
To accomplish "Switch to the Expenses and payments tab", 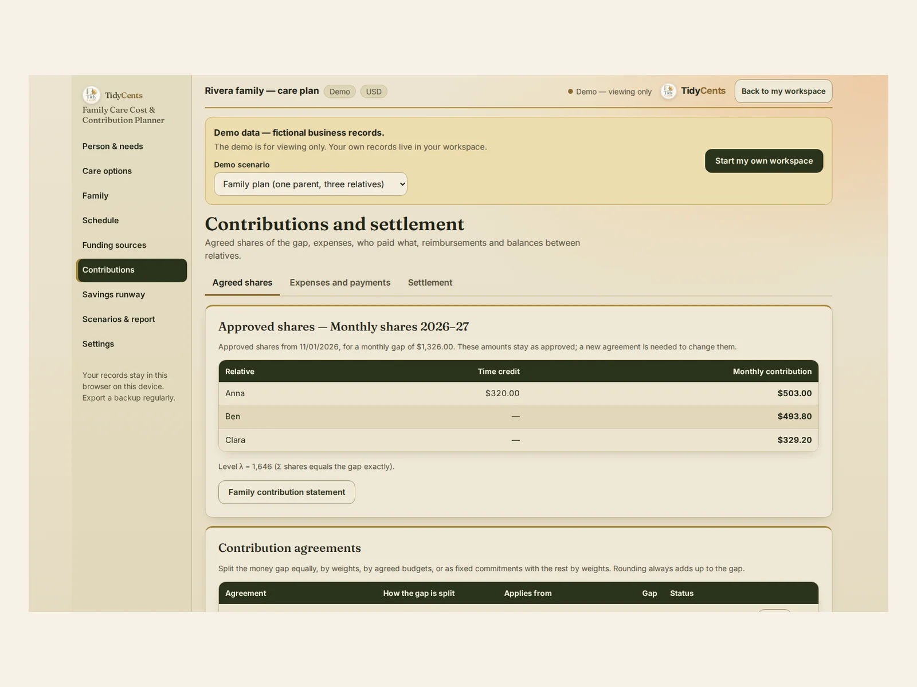I will click(x=340, y=282).
